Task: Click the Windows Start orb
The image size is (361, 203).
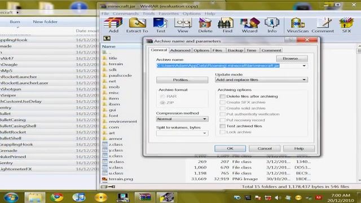Action: coord(11,197)
